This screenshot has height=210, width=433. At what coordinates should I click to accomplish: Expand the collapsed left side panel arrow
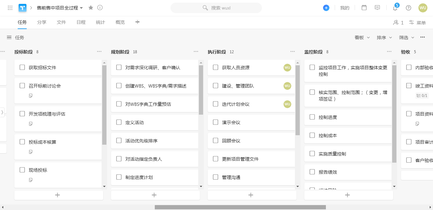2,112
